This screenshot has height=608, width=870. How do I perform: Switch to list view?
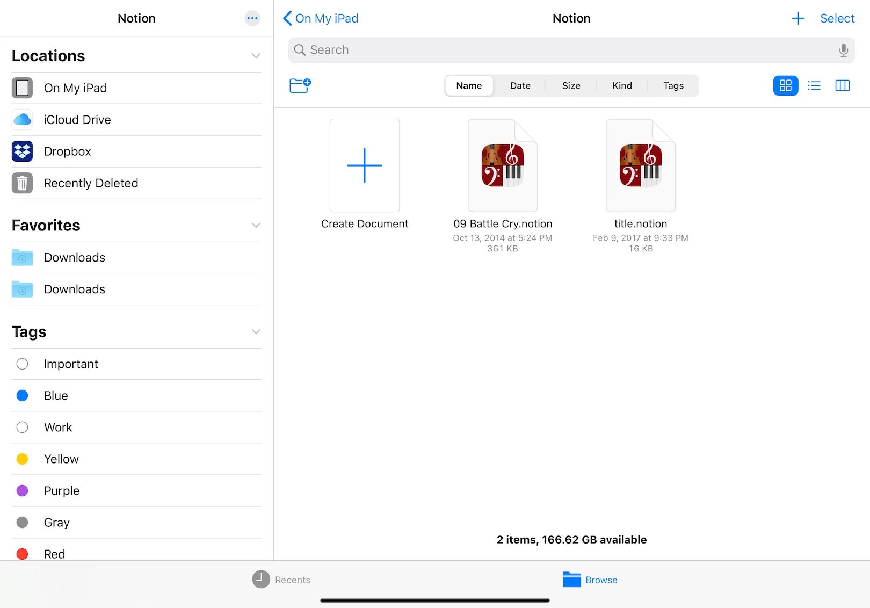click(x=814, y=85)
